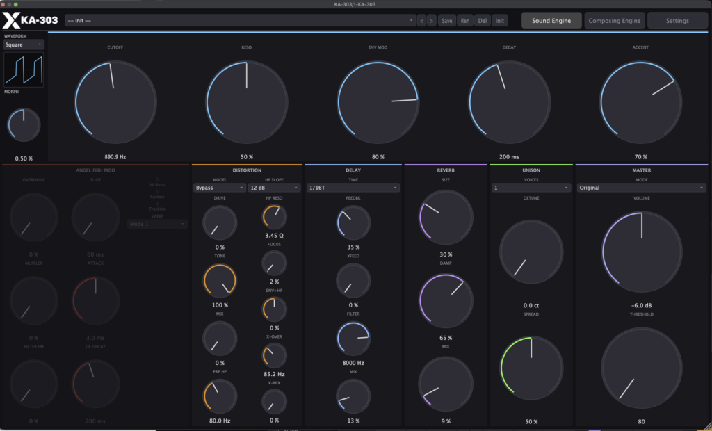The image size is (712, 431).
Task: Click the Env Mod knob
Action: (378, 102)
